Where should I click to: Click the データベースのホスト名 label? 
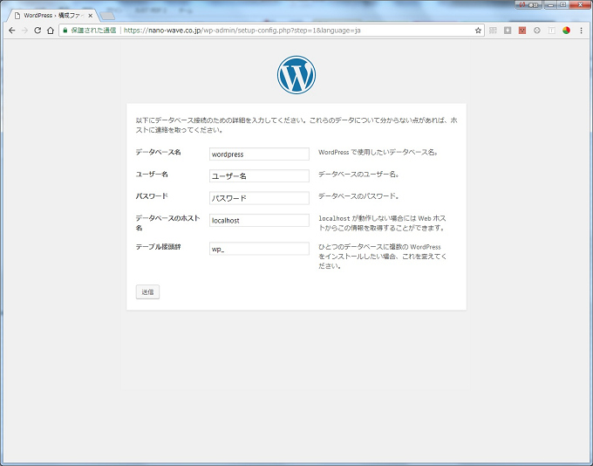tap(167, 223)
